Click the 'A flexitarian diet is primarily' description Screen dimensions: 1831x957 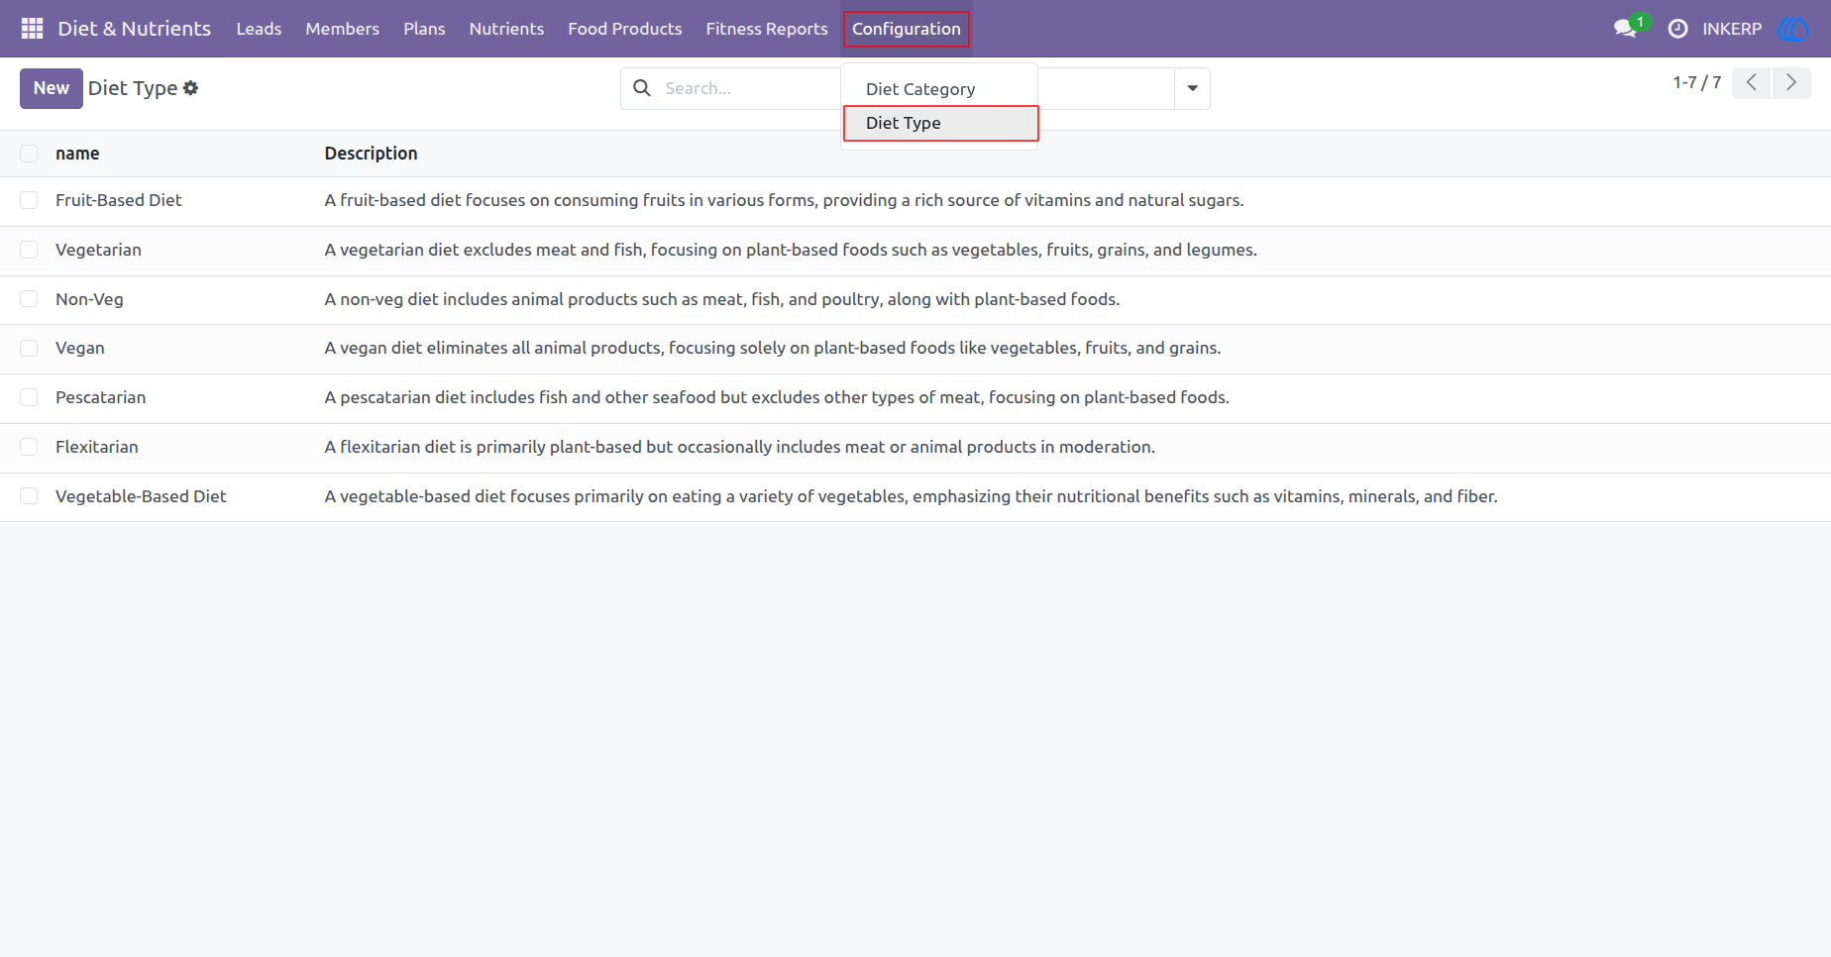(x=740, y=447)
